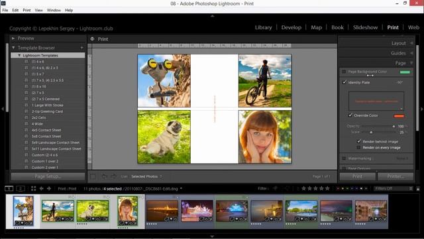
Task: Enable Page Background Color checkbox
Action: [x=344, y=72]
